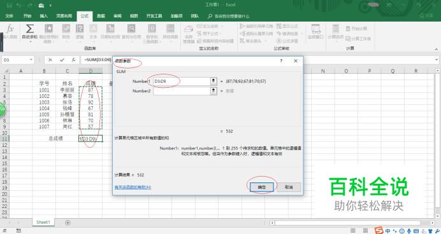The height and width of the screenshot is (234, 441).
Task: Open the Logical functions question-mark icon
Action: 80,29
